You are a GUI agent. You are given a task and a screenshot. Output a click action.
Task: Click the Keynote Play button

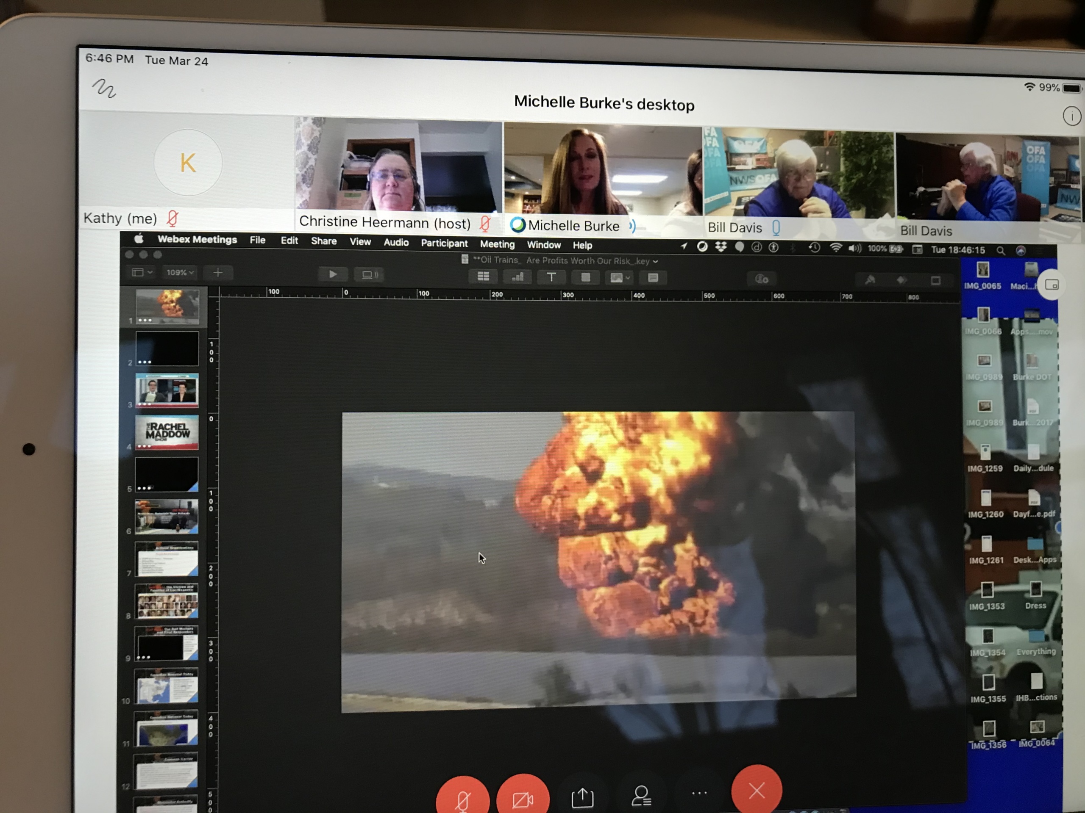333,274
